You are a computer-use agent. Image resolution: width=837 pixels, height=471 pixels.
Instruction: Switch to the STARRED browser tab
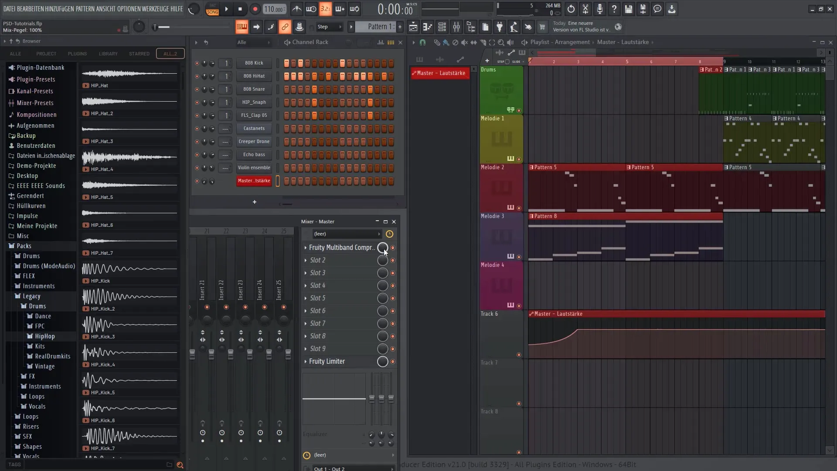pyautogui.click(x=139, y=54)
